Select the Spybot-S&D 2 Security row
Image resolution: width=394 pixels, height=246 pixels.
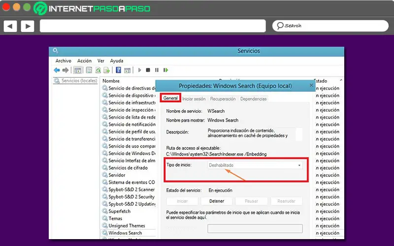[x=129, y=197]
